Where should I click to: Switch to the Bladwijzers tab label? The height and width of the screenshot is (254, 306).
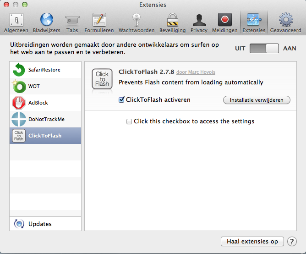47,30
